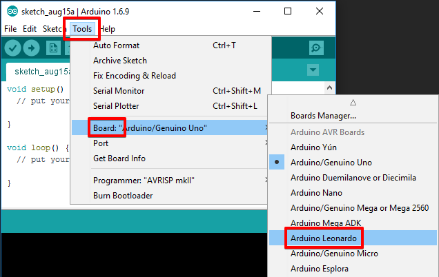Click the boards list scroll-up triangle
Image resolution: width=439 pixels, height=277 pixels.
(353, 103)
